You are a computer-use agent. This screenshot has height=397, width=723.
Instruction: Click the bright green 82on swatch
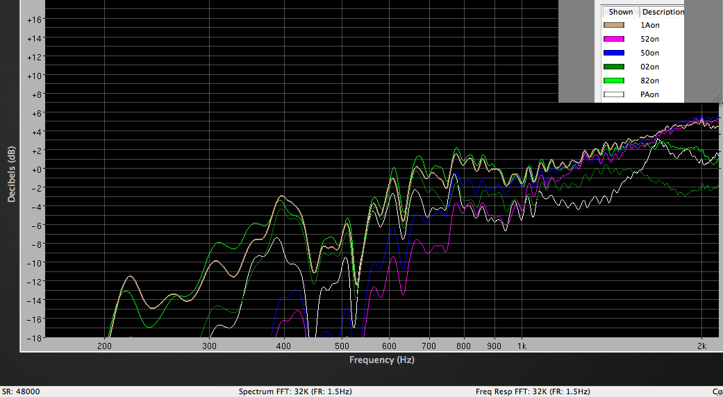[614, 81]
